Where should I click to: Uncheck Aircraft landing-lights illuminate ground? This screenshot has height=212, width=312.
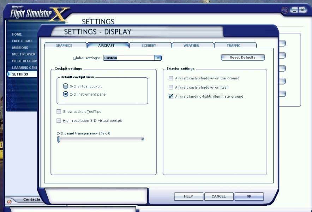coord(171,96)
